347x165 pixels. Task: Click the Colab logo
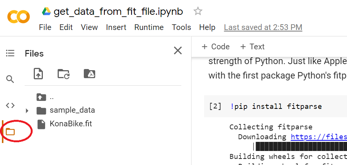19,17
